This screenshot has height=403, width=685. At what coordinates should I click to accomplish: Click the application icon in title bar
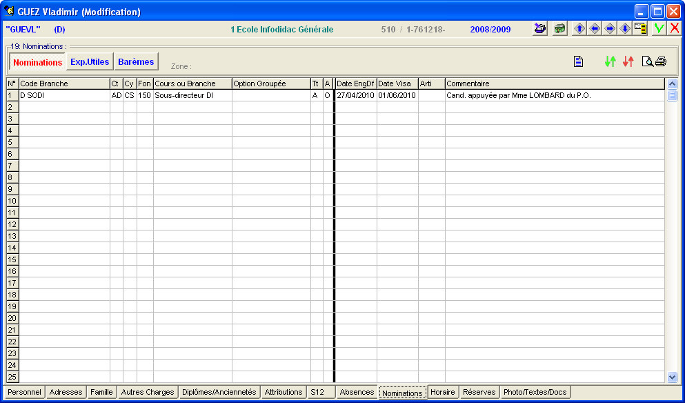[9, 11]
